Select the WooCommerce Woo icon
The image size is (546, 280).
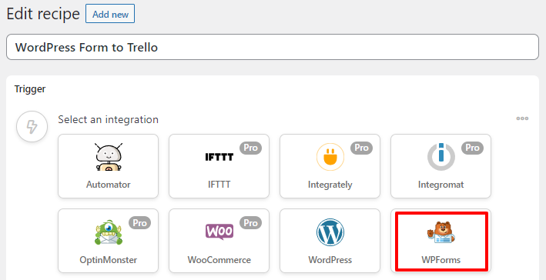[x=219, y=232]
